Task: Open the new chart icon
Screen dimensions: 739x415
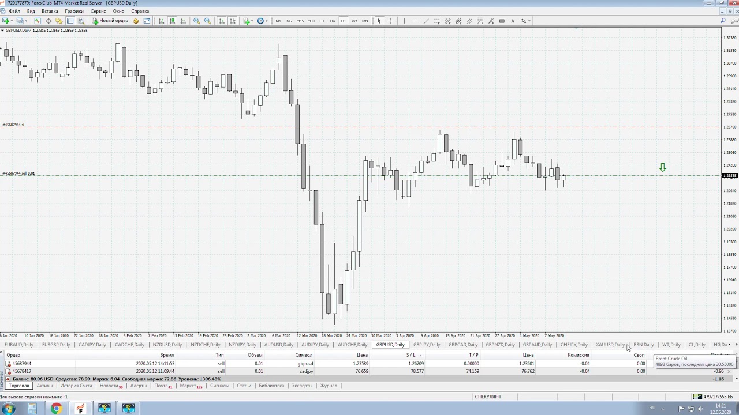Action: [x=6, y=21]
